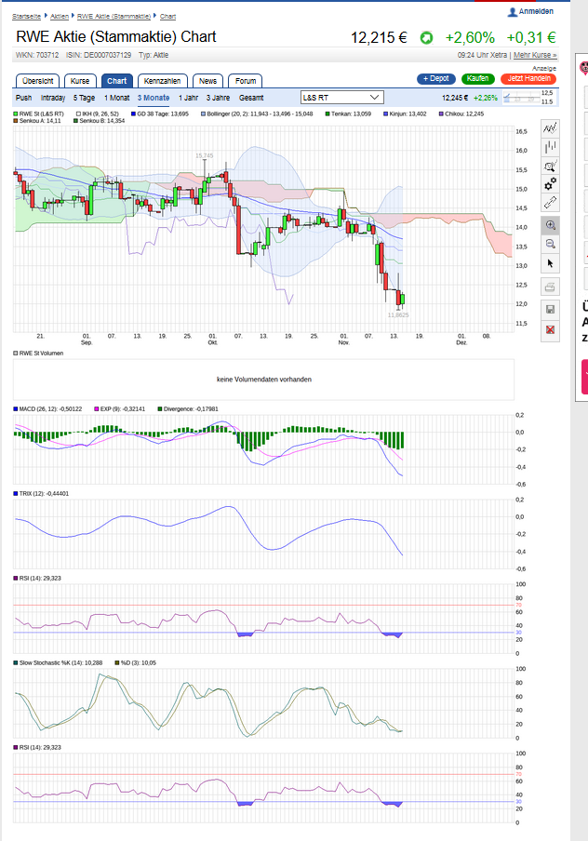
Task: Select the arrow pointer tool
Action: click(x=550, y=263)
